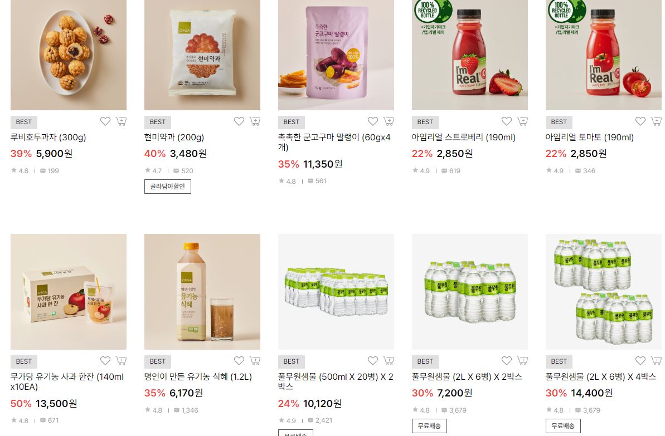
Task: Open 아임리얼 토마토 (190ml) product title
Action: pos(590,138)
